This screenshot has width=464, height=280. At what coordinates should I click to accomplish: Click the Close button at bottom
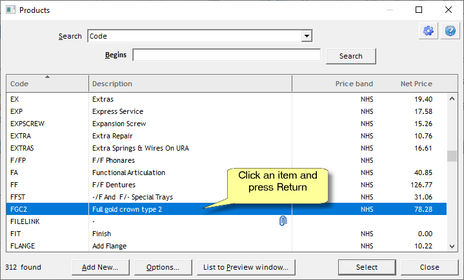429,267
